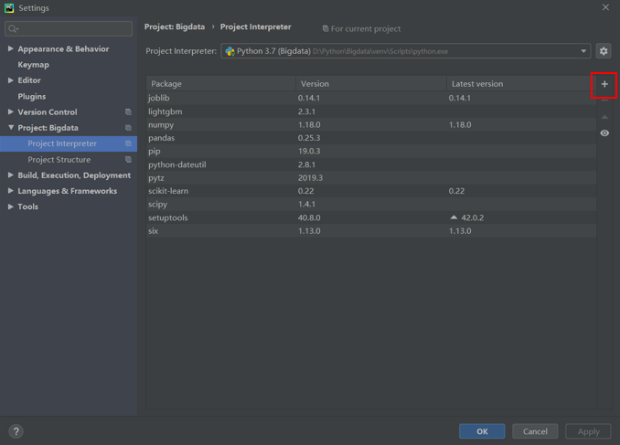Open the interpreter gear settings icon
Viewport: 620px width, 445px height.
coord(604,51)
